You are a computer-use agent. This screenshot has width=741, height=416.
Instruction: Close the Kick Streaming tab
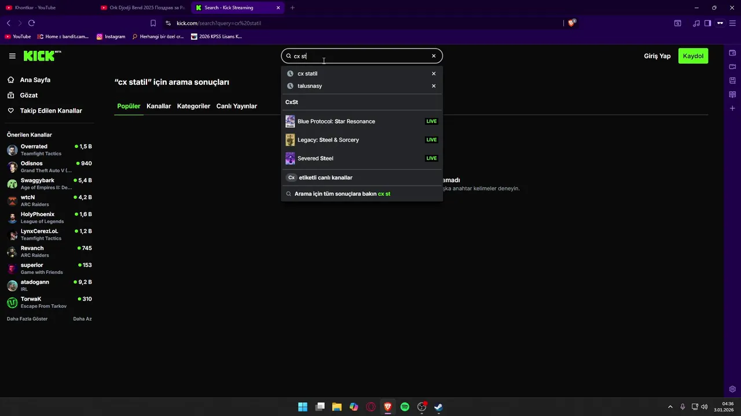[278, 8]
